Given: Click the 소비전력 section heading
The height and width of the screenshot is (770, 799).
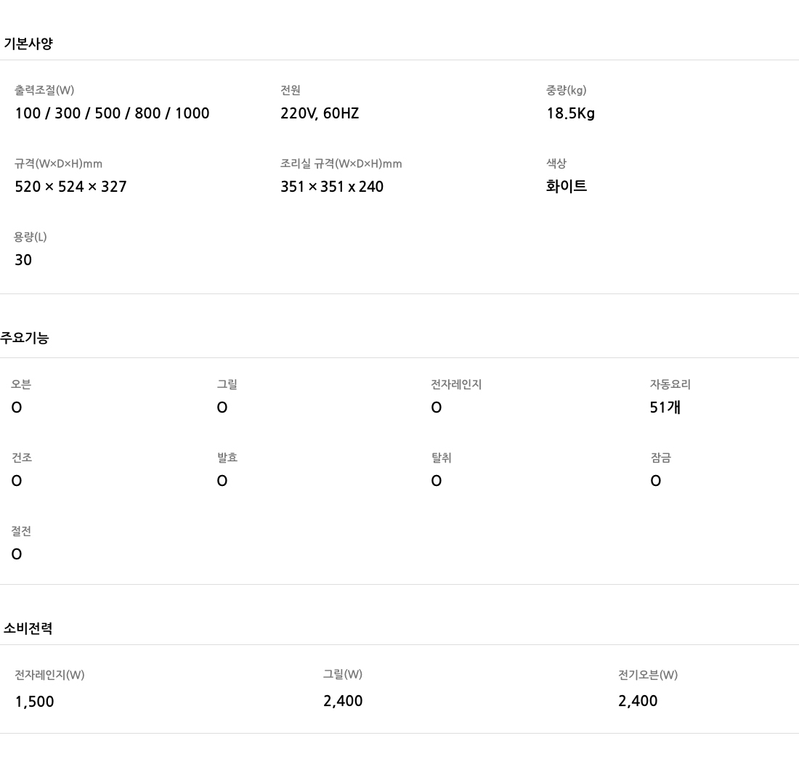Looking at the screenshot, I should pos(28,628).
